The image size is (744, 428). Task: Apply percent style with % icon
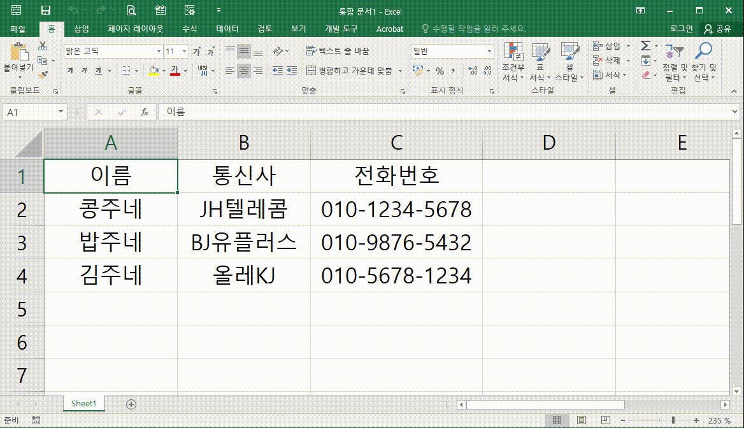point(440,71)
